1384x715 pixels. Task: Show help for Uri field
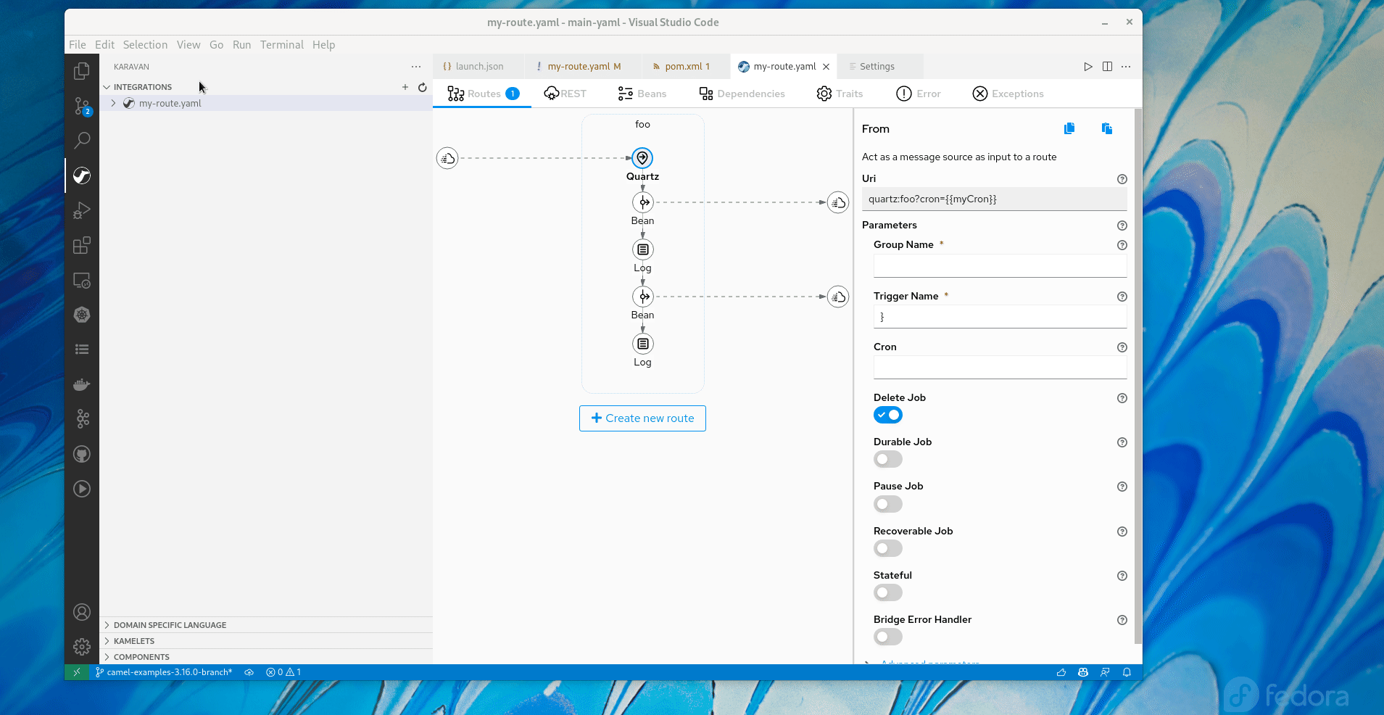click(1122, 179)
